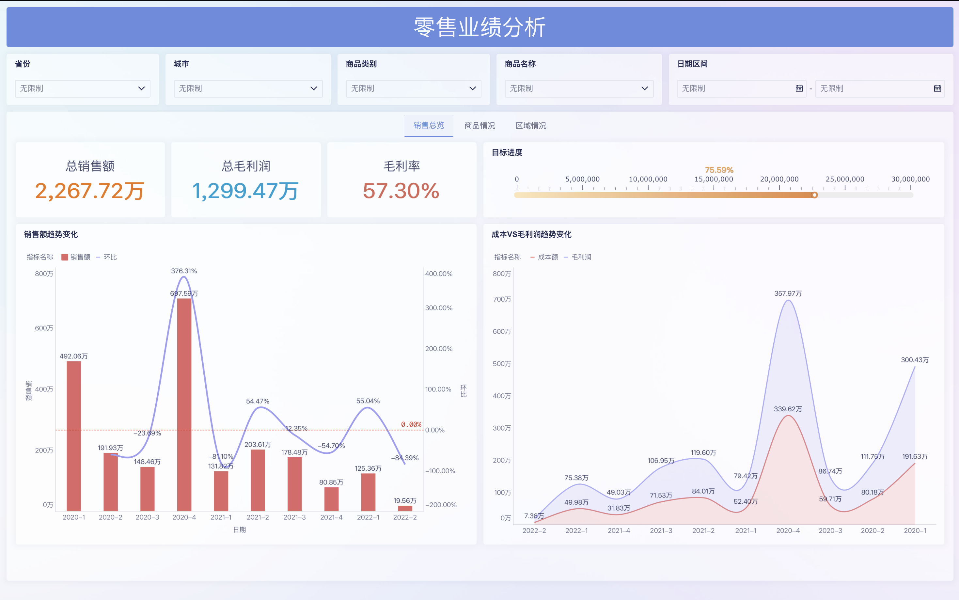Toggle the 环比 series off in legend
959x600 pixels.
coord(107,257)
